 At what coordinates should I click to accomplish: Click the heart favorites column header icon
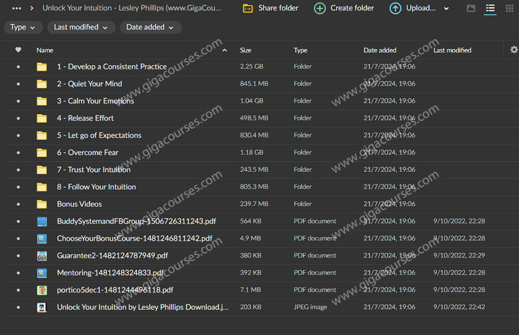coord(18,50)
